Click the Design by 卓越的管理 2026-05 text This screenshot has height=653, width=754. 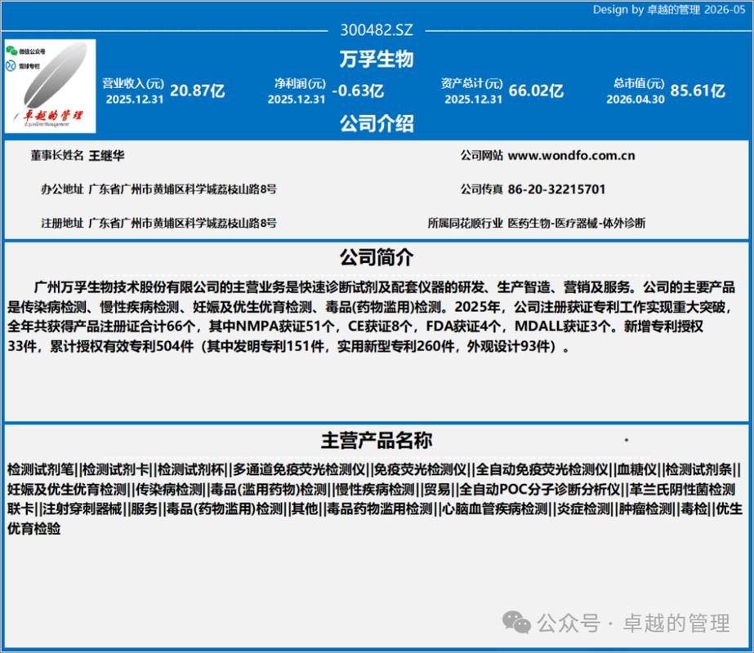[x=669, y=10]
